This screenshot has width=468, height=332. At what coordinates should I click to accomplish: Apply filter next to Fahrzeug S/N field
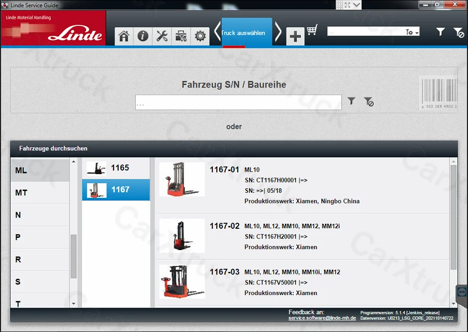352,101
